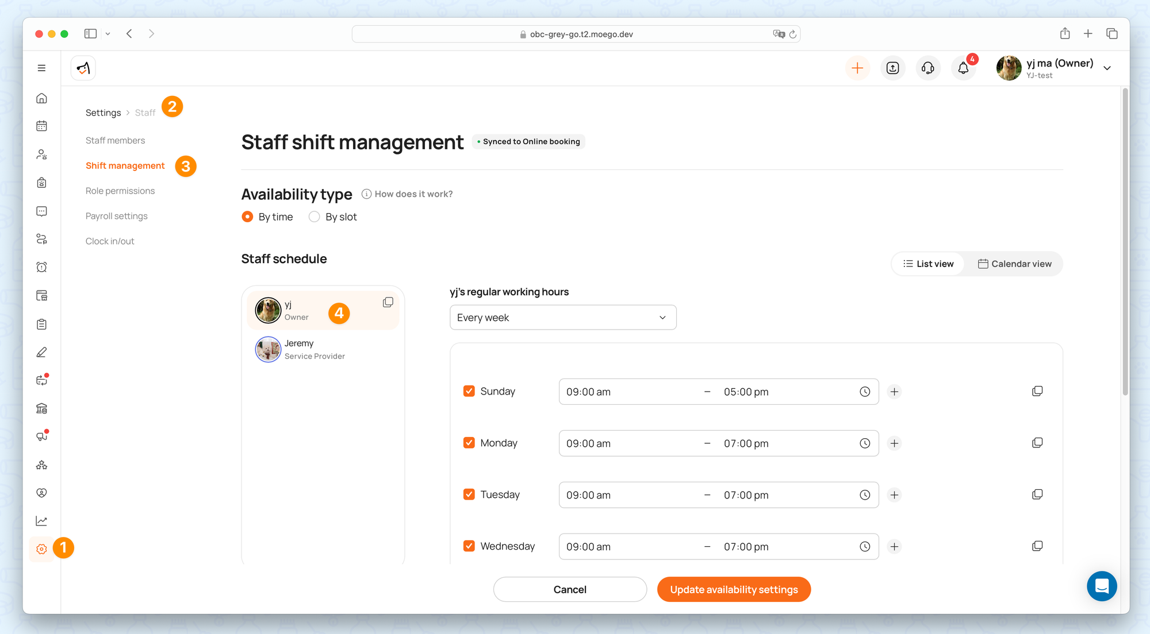Open Role permissions settings page

click(120, 191)
